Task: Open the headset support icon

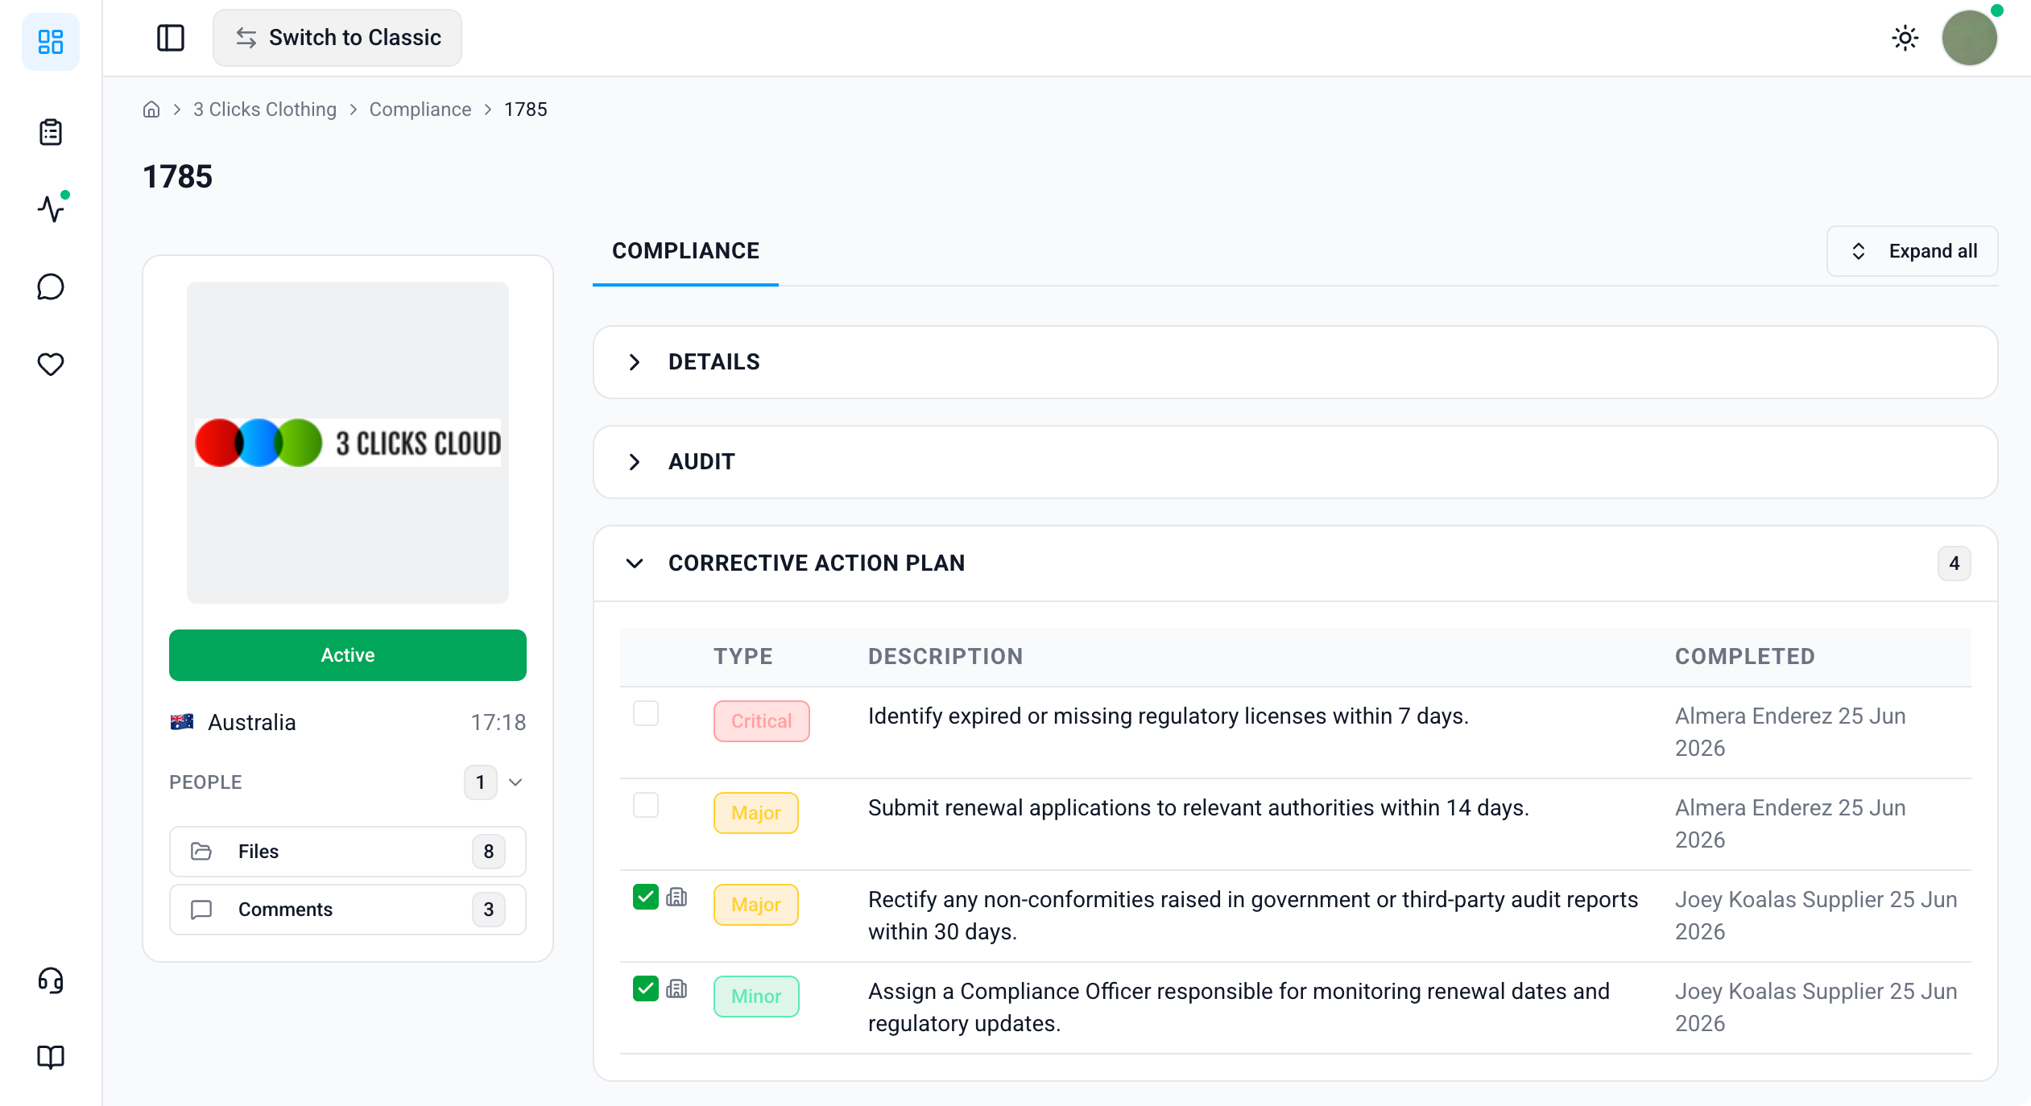Action: pyautogui.click(x=51, y=980)
